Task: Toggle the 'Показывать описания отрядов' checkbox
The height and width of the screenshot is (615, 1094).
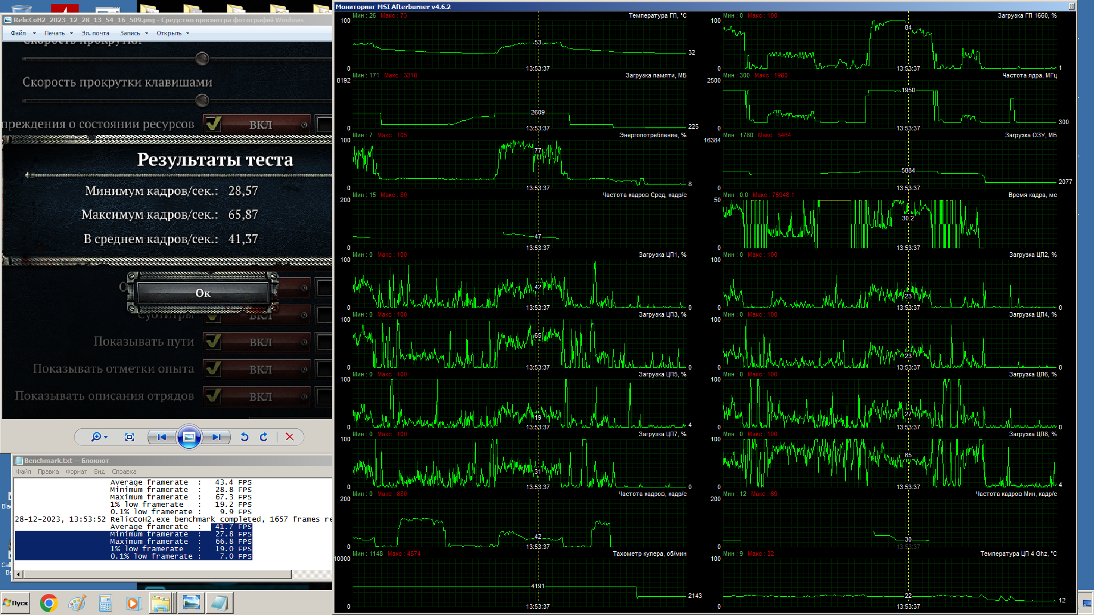Action: (x=213, y=396)
